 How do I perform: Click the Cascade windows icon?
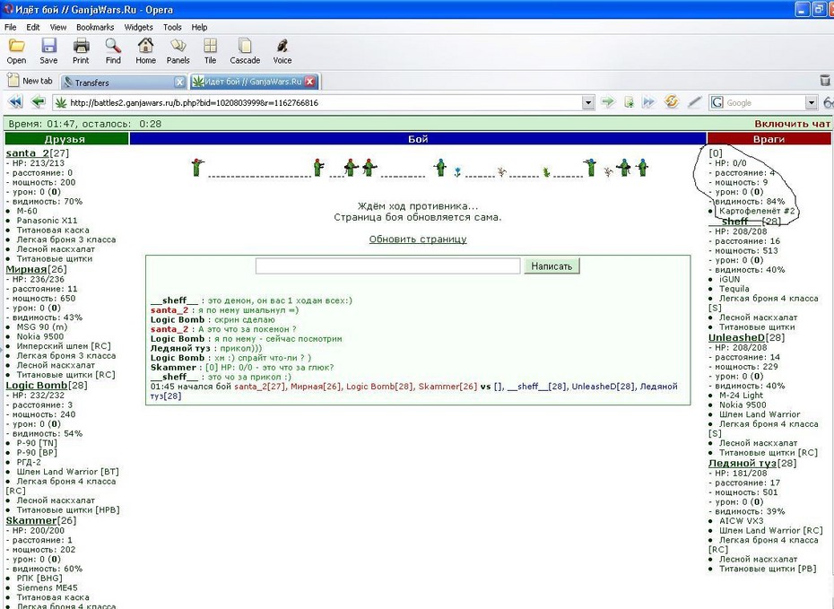pos(245,46)
